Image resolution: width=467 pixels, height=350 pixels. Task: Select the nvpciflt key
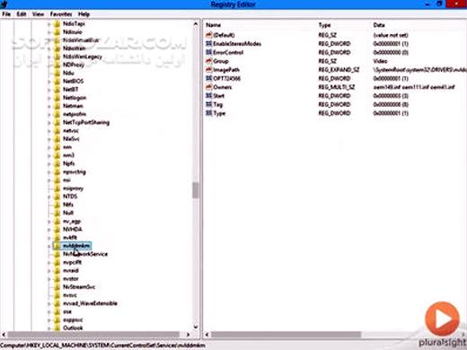coord(72,262)
